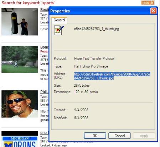Click the Paint Shop Pro file icon
The width and height of the screenshot is (160, 147).
59,30
